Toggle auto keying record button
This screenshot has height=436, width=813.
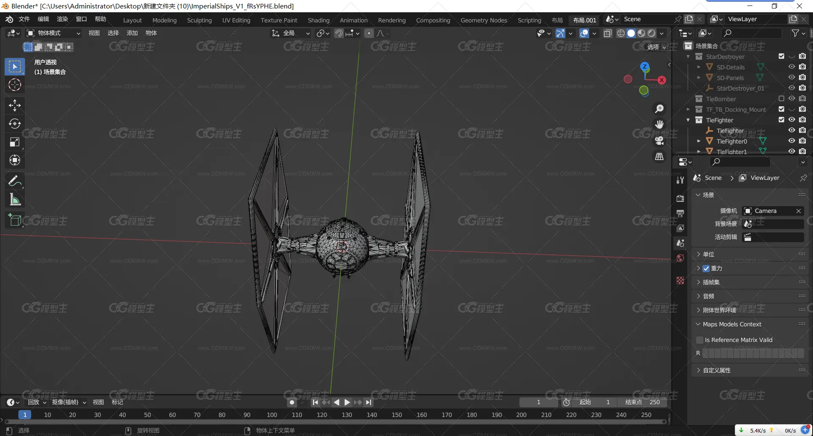point(292,402)
